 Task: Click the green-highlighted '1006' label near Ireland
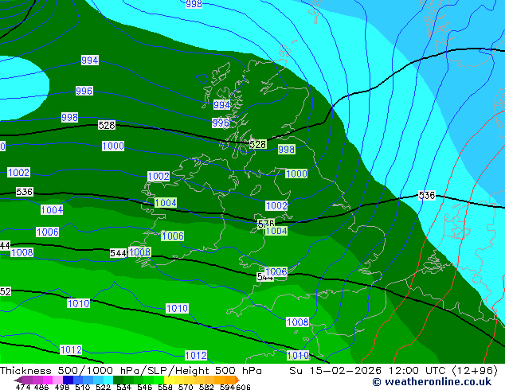[x=173, y=236]
